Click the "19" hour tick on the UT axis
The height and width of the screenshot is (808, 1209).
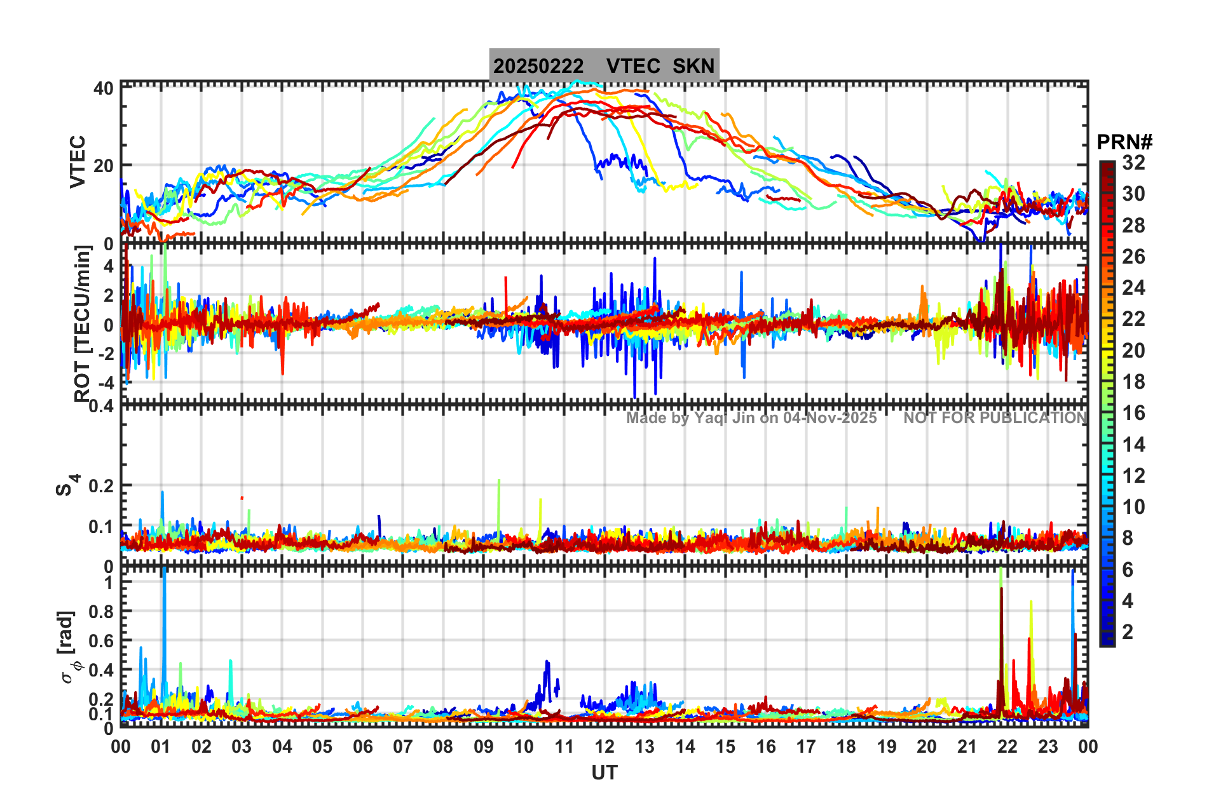(x=887, y=746)
